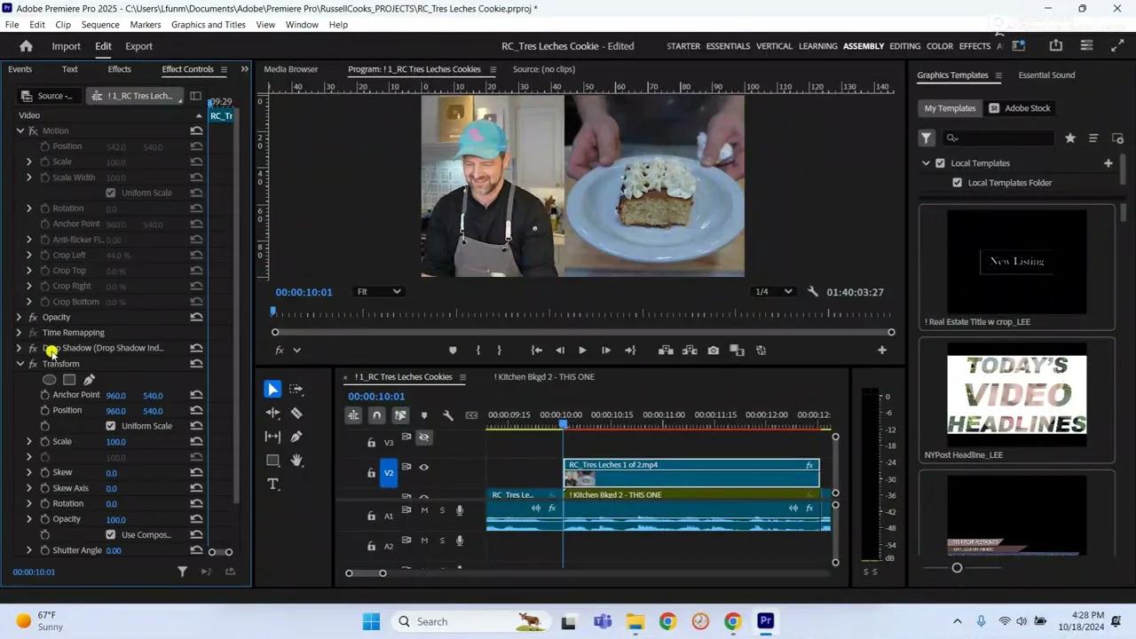Uncheck the Local Templates Folder checkbox

pos(957,182)
